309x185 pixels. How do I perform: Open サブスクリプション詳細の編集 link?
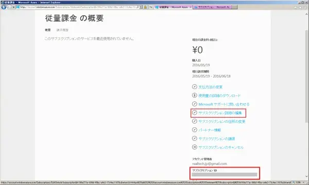coord(220,113)
